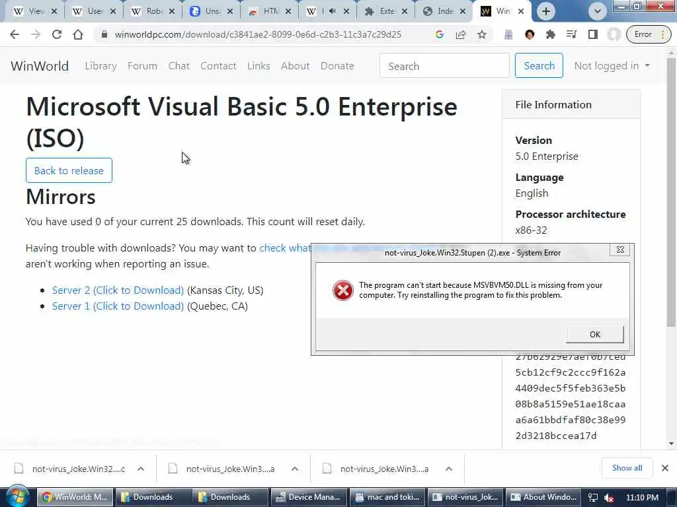
Task: Switch to the Extensions tab
Action: pos(385,12)
